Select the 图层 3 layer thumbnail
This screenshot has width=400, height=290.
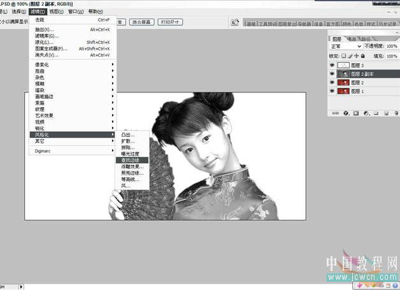coord(343,66)
